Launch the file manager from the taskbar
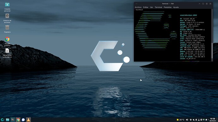This screenshot has height=122, width=218. click(x=8, y=120)
